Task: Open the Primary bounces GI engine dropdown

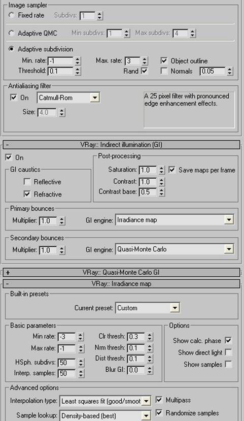Action: 175,220
